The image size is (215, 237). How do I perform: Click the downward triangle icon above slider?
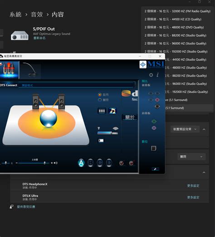click(x=99, y=128)
